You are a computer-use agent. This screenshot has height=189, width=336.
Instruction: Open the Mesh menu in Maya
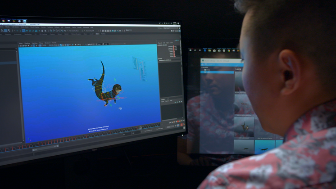tap(8, 27)
